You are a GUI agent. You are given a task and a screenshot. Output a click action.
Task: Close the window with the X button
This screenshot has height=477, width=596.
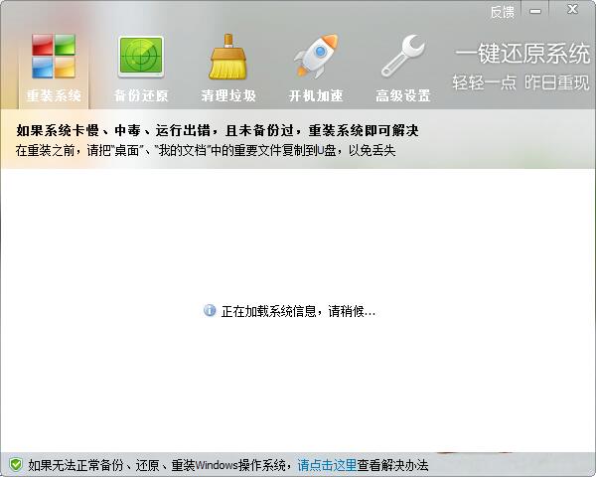[572, 9]
